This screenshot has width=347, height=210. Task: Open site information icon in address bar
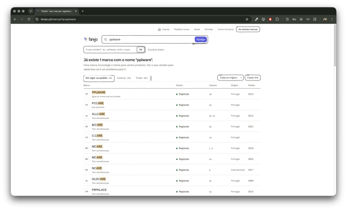point(37,19)
